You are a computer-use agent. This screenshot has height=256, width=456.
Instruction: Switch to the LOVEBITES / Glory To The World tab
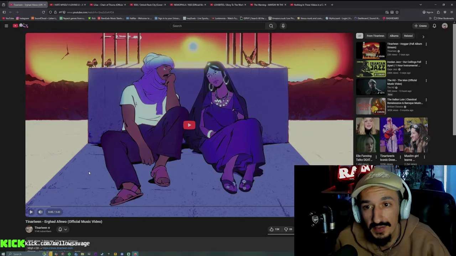coord(228,5)
